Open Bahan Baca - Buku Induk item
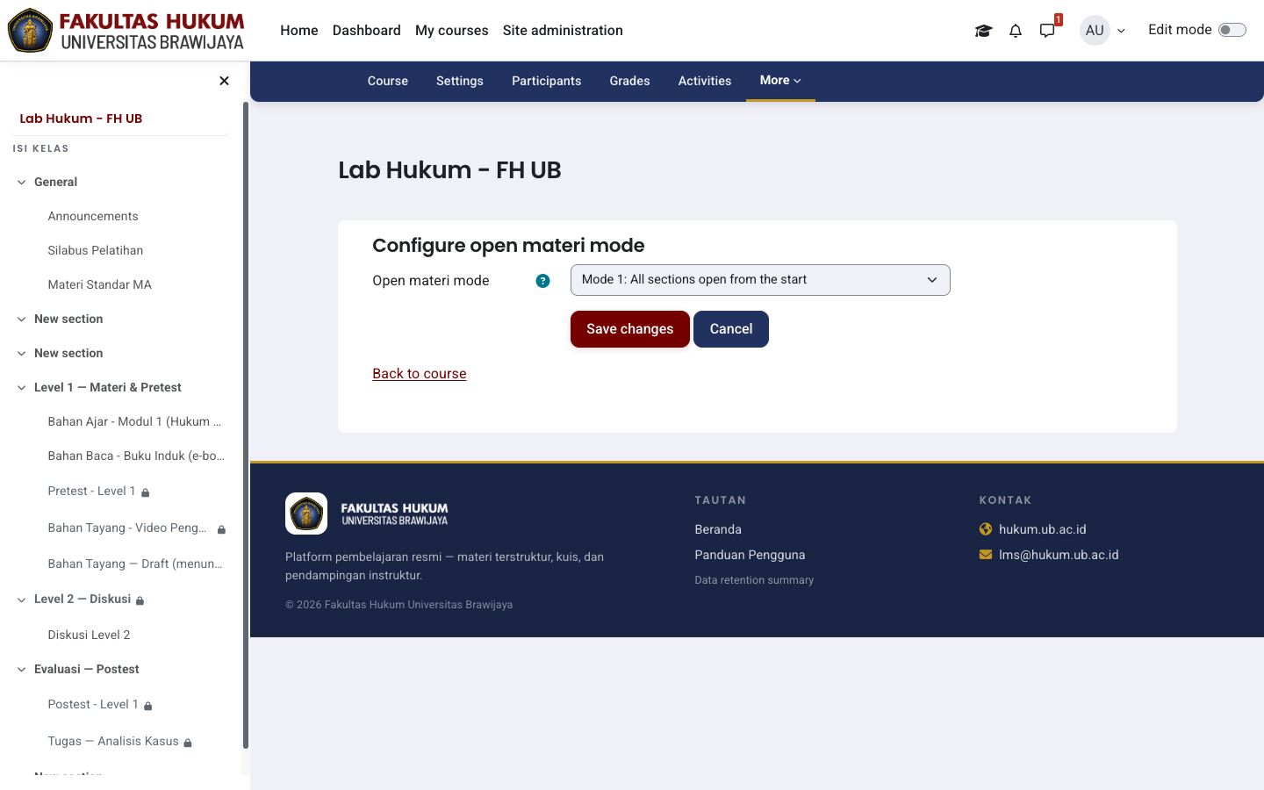The image size is (1264, 790). (136, 456)
